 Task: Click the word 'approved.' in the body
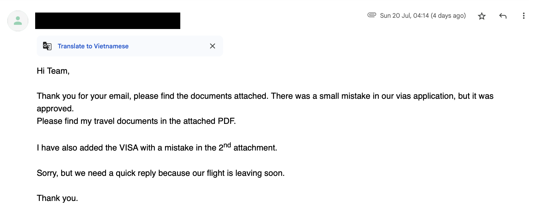(x=55, y=108)
